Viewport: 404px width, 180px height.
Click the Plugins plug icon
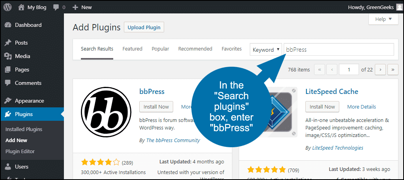pos(8,114)
